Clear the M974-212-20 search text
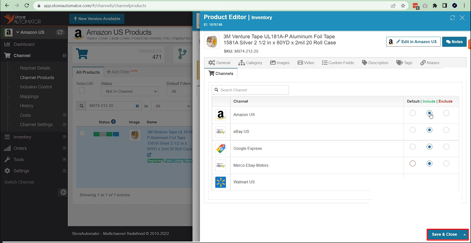Viewport: 471px width, 243px height. (x=137, y=106)
